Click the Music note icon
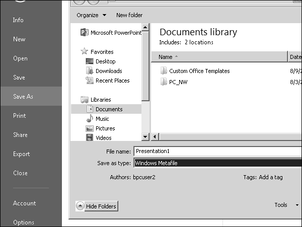302x227 pixels. (x=90, y=118)
